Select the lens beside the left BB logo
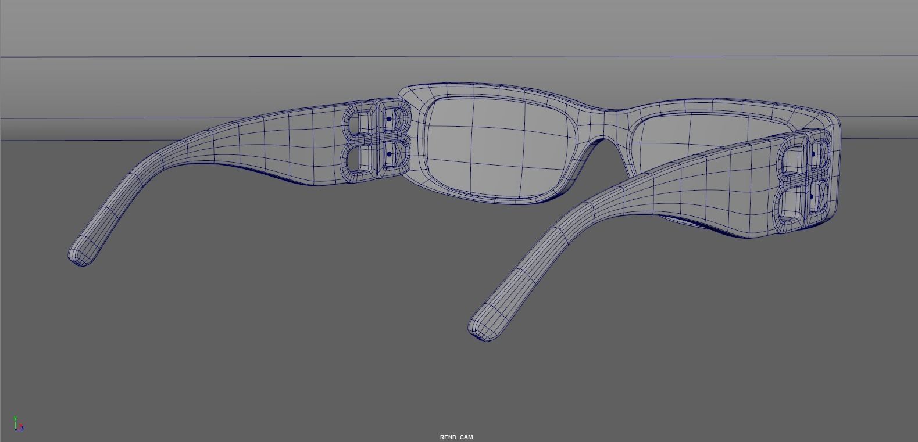918x442 pixels. tap(502, 146)
